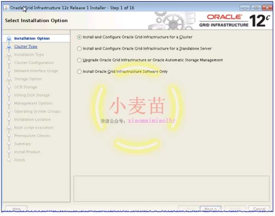
Task: Click the Finish step text
Action: (x=20, y=160)
